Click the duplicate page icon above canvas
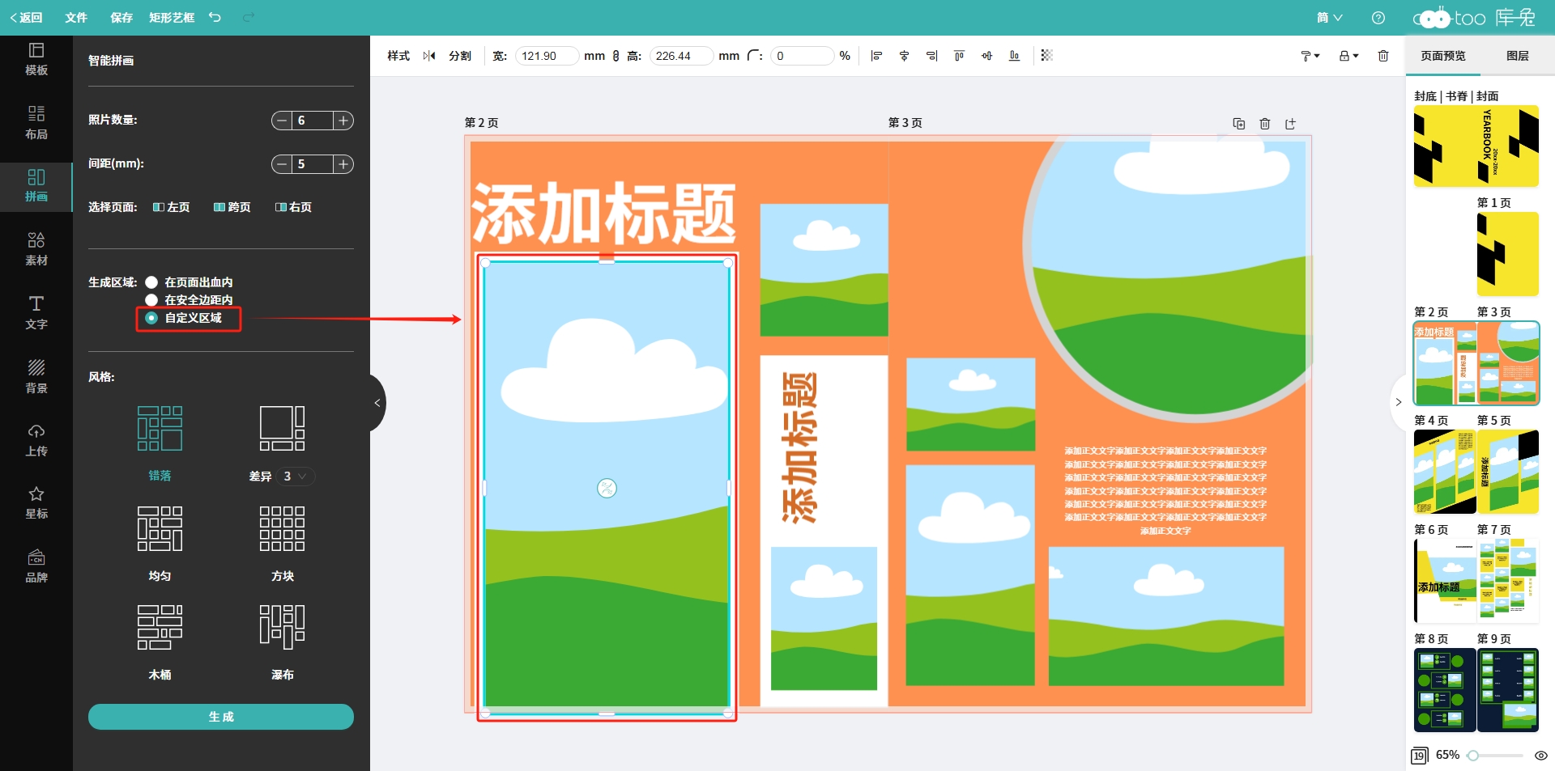The width and height of the screenshot is (1555, 771). click(x=1238, y=124)
